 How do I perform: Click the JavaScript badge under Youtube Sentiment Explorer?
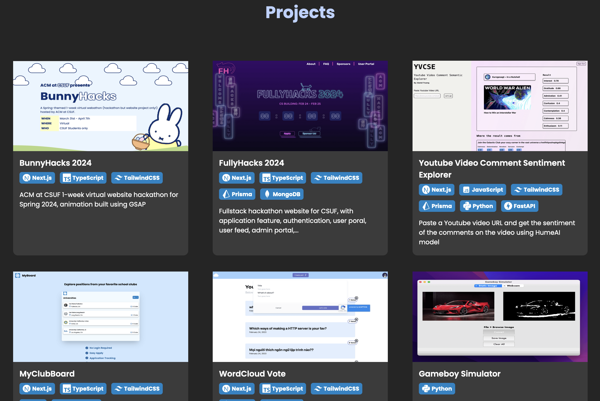tap(482, 189)
